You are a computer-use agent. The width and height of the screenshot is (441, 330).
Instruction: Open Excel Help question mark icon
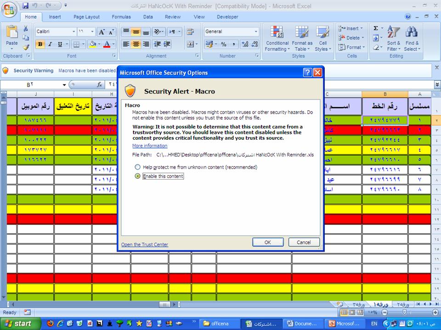pos(408,16)
